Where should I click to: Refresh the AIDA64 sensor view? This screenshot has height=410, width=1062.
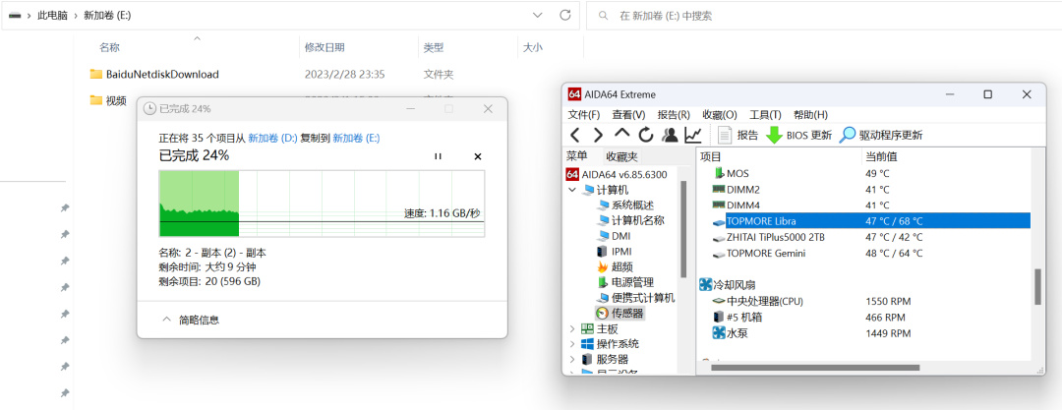(x=645, y=135)
